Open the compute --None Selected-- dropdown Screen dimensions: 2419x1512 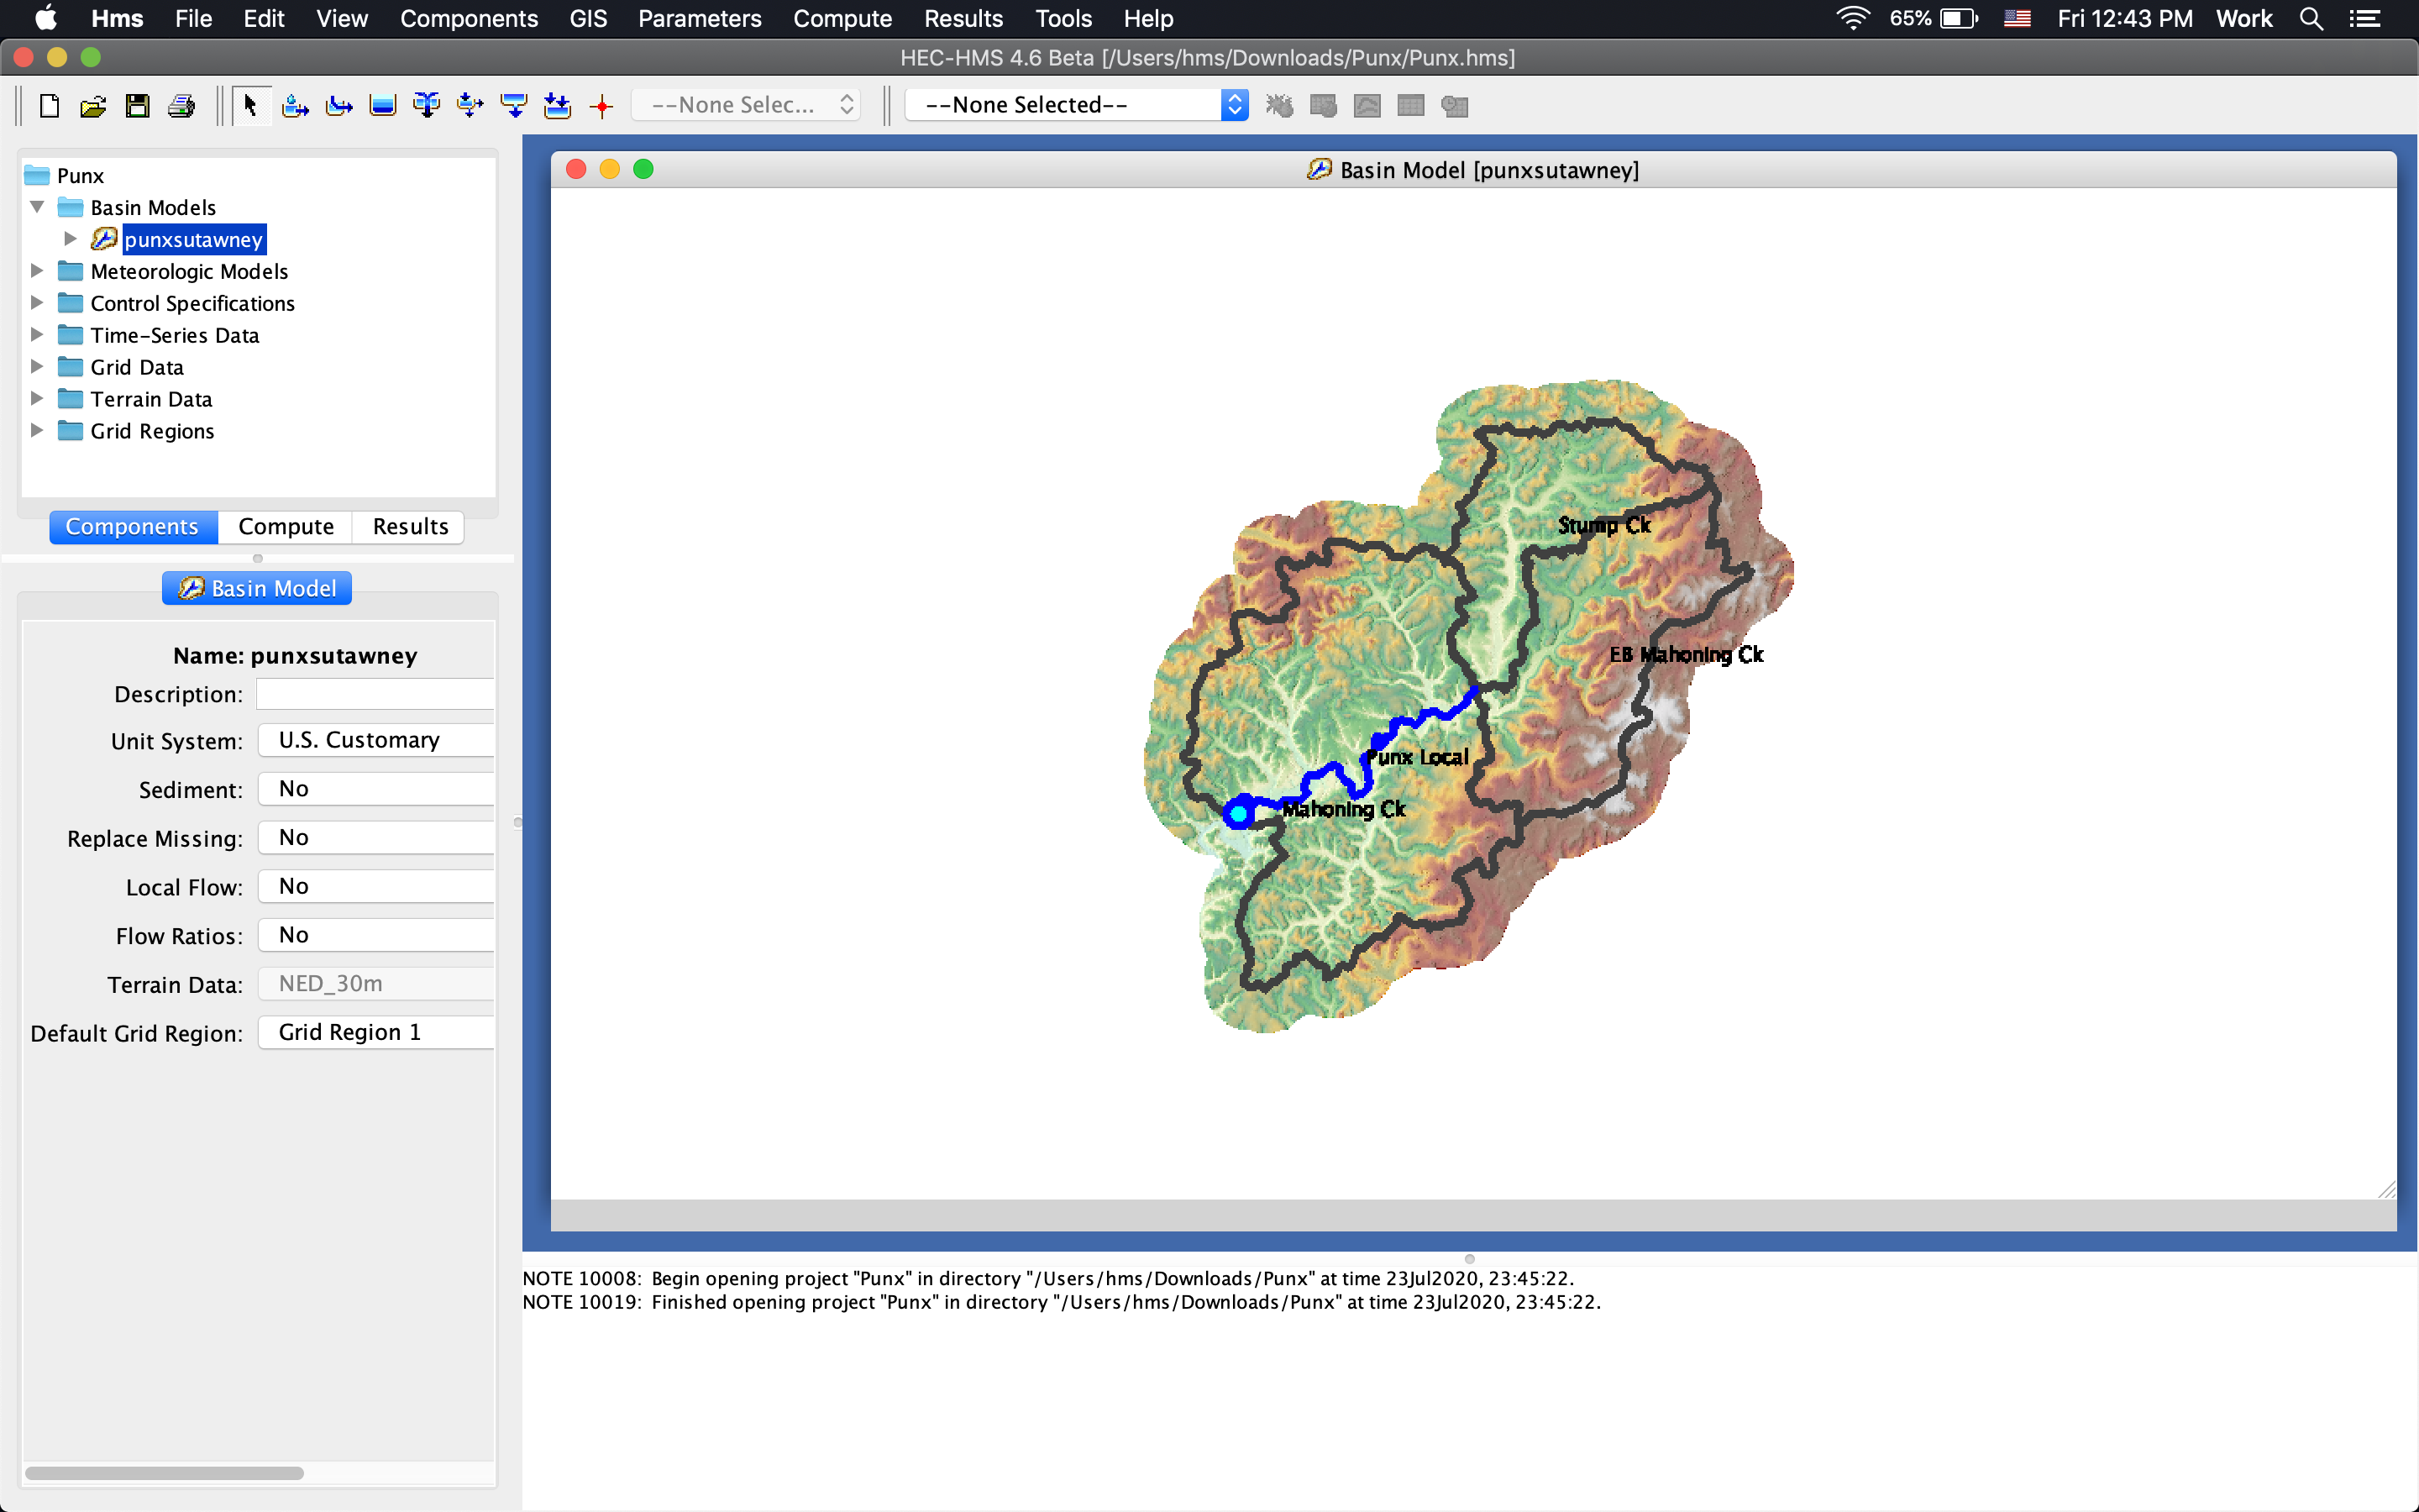[x=1076, y=105]
